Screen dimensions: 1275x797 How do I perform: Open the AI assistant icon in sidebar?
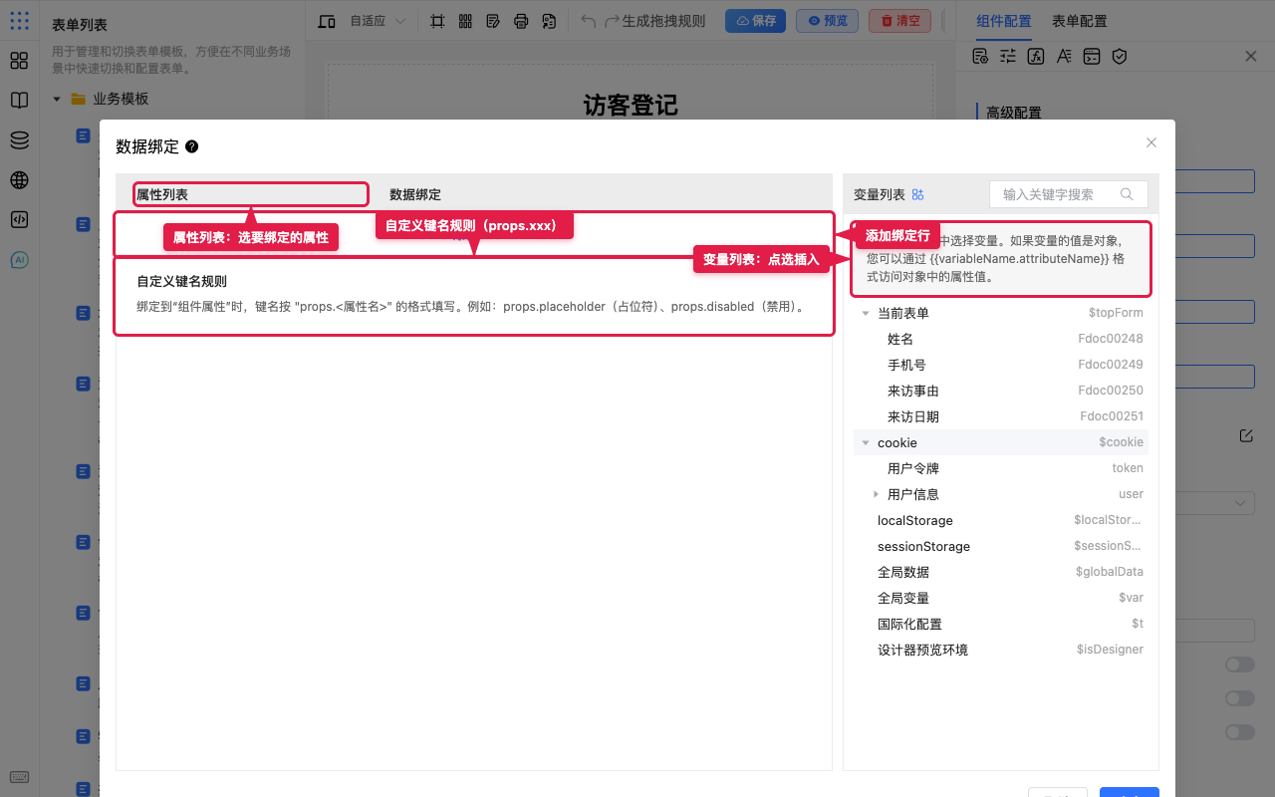click(x=19, y=260)
